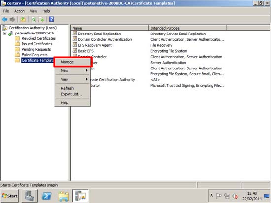Sort by the Intended Purpose column header
Image resolution: width=271 pixels, height=203 pixels.
click(187, 28)
